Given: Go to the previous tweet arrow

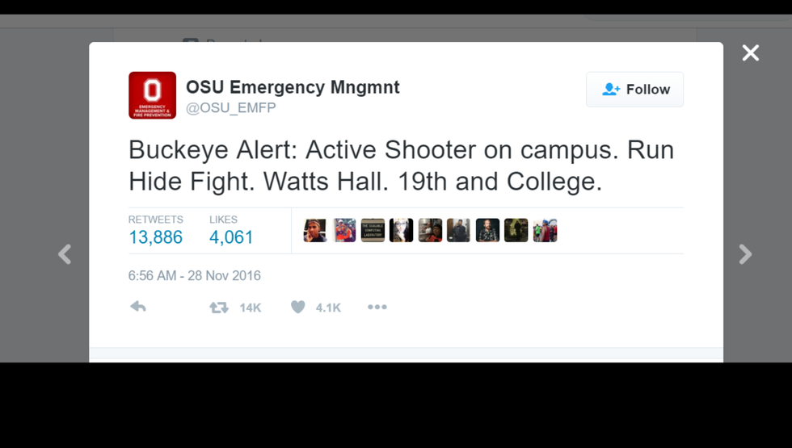Looking at the screenshot, I should tap(65, 254).
